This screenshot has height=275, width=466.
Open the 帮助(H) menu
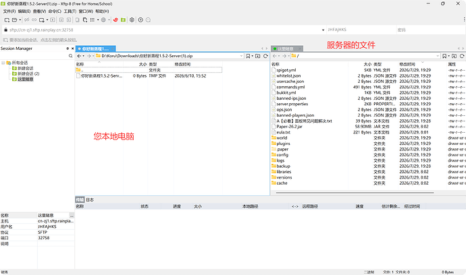102,11
